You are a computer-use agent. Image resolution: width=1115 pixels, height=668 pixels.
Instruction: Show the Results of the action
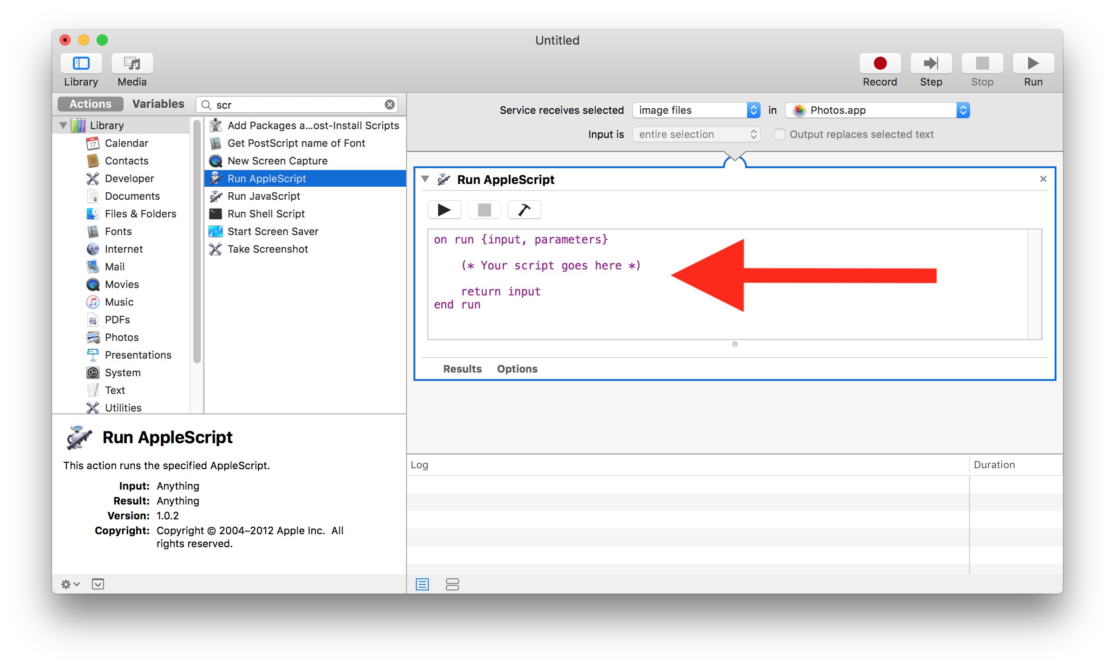462,369
